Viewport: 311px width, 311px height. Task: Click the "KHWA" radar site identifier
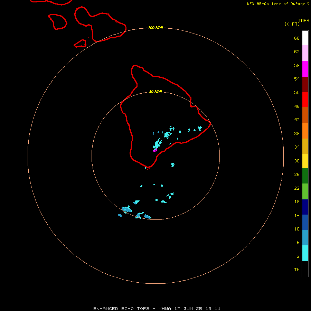click(x=164, y=309)
